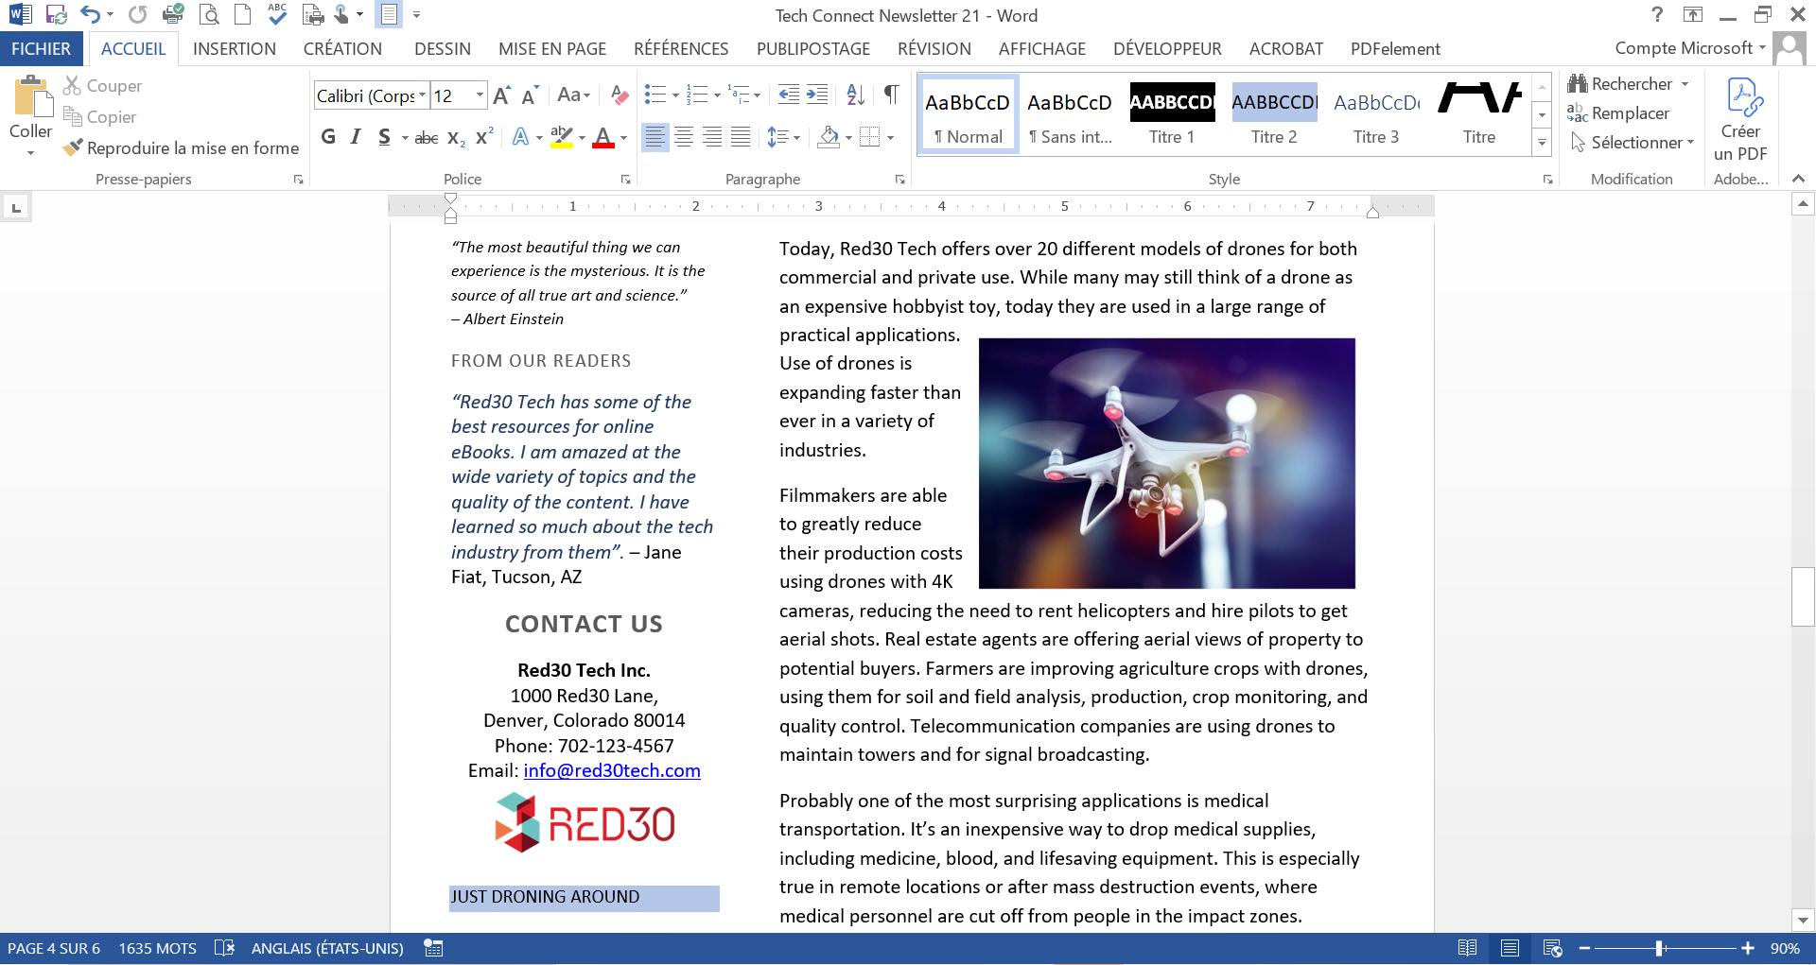Screen dimensions: 1816x965
Task: Apply Normal style
Action: [x=968, y=114]
